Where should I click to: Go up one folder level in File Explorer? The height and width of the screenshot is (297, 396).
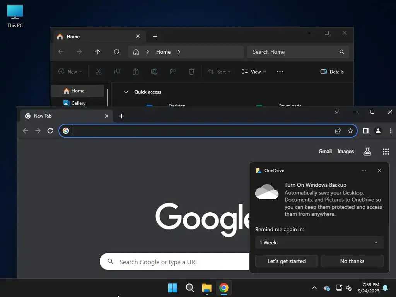point(98,52)
